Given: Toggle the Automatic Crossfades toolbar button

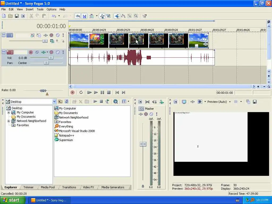Looking at the screenshot, I should click(84, 16).
